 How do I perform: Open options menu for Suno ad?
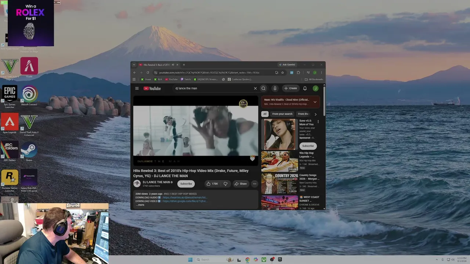point(318,121)
